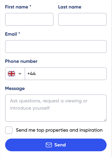Click the Message box resize handle

[105, 120]
